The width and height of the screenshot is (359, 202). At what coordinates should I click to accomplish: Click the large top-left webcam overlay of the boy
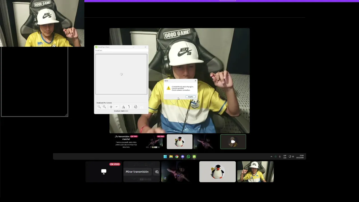tap(42, 23)
